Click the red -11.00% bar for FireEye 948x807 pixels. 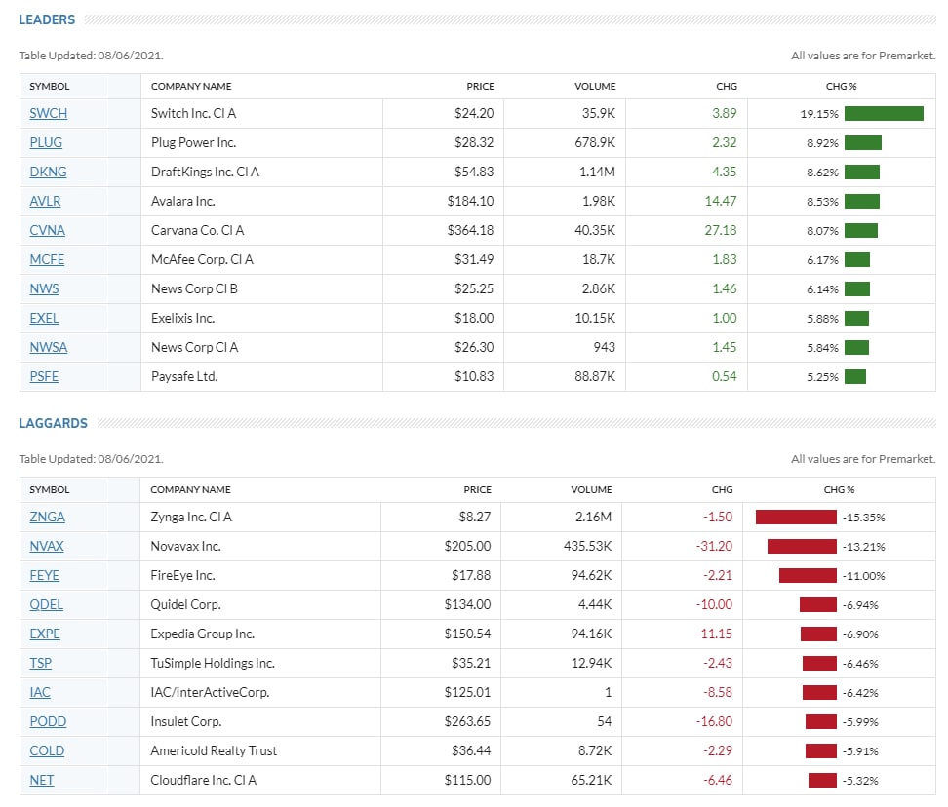point(808,576)
